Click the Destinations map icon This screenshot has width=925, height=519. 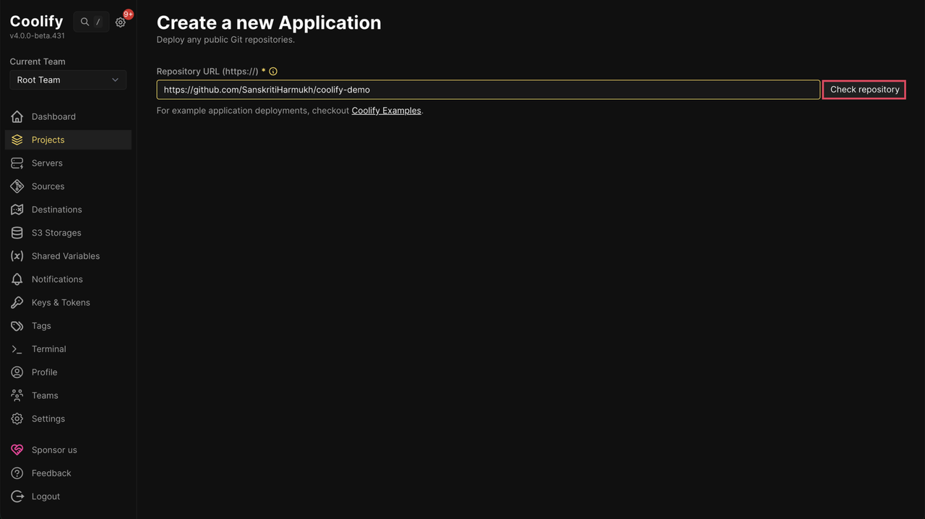[17, 210]
